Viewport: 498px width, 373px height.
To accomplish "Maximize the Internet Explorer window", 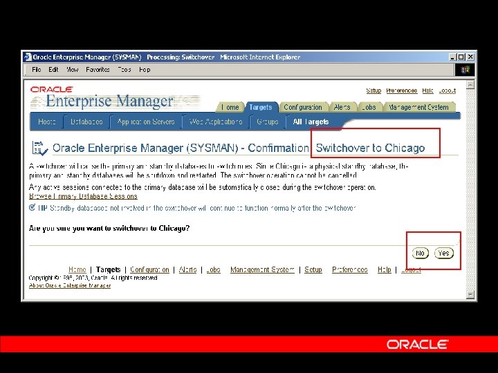I will [x=461, y=57].
